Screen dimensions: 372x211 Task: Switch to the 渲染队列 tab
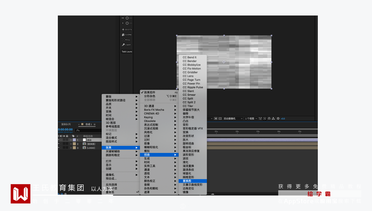(66, 124)
